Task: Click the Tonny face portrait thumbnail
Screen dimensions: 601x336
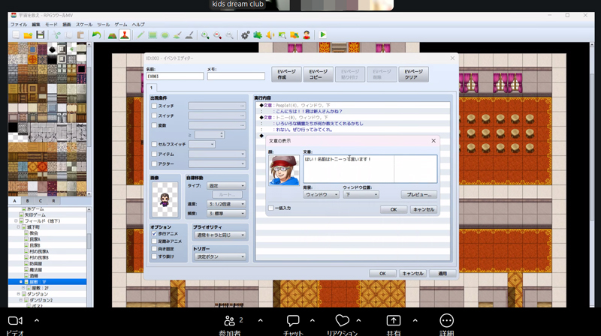Action: click(x=284, y=170)
